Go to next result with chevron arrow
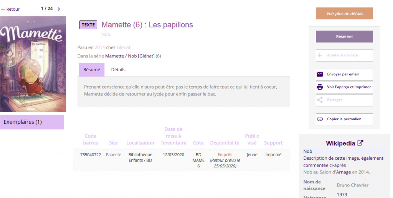393x198 pixels. (59, 9)
